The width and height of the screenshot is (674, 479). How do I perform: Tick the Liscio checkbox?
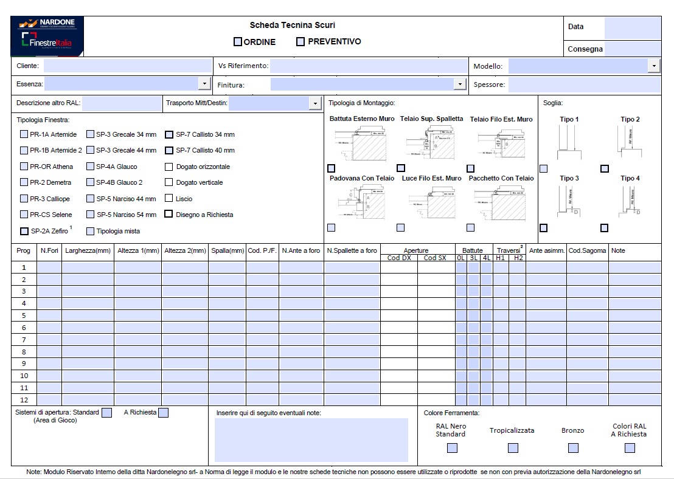click(169, 198)
